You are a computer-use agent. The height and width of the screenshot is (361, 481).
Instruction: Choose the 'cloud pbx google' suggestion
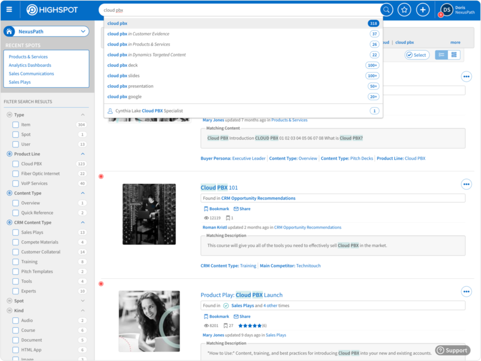pos(243,96)
